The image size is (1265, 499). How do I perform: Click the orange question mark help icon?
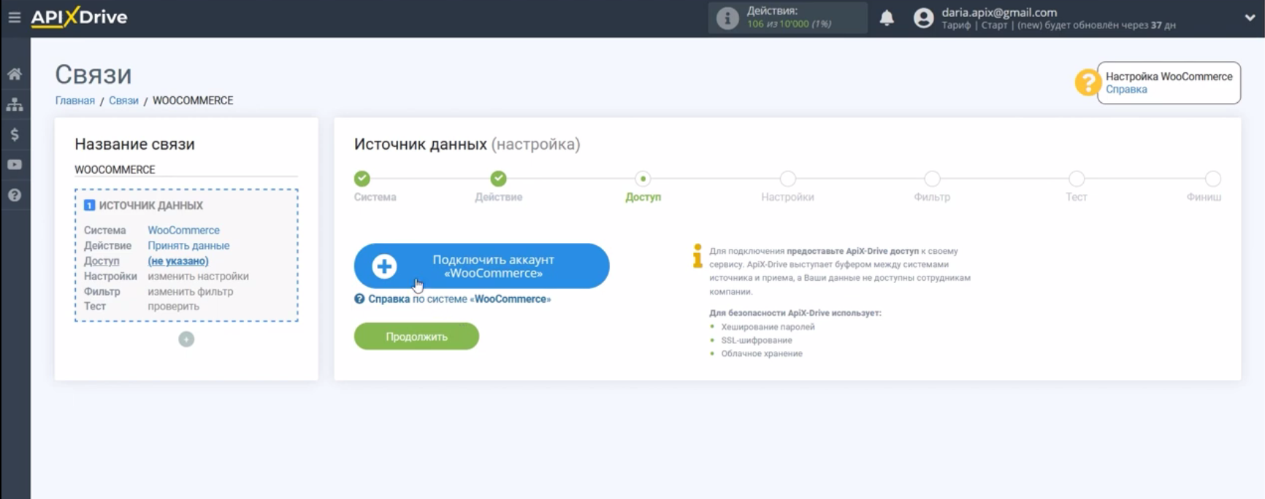[x=1087, y=82]
